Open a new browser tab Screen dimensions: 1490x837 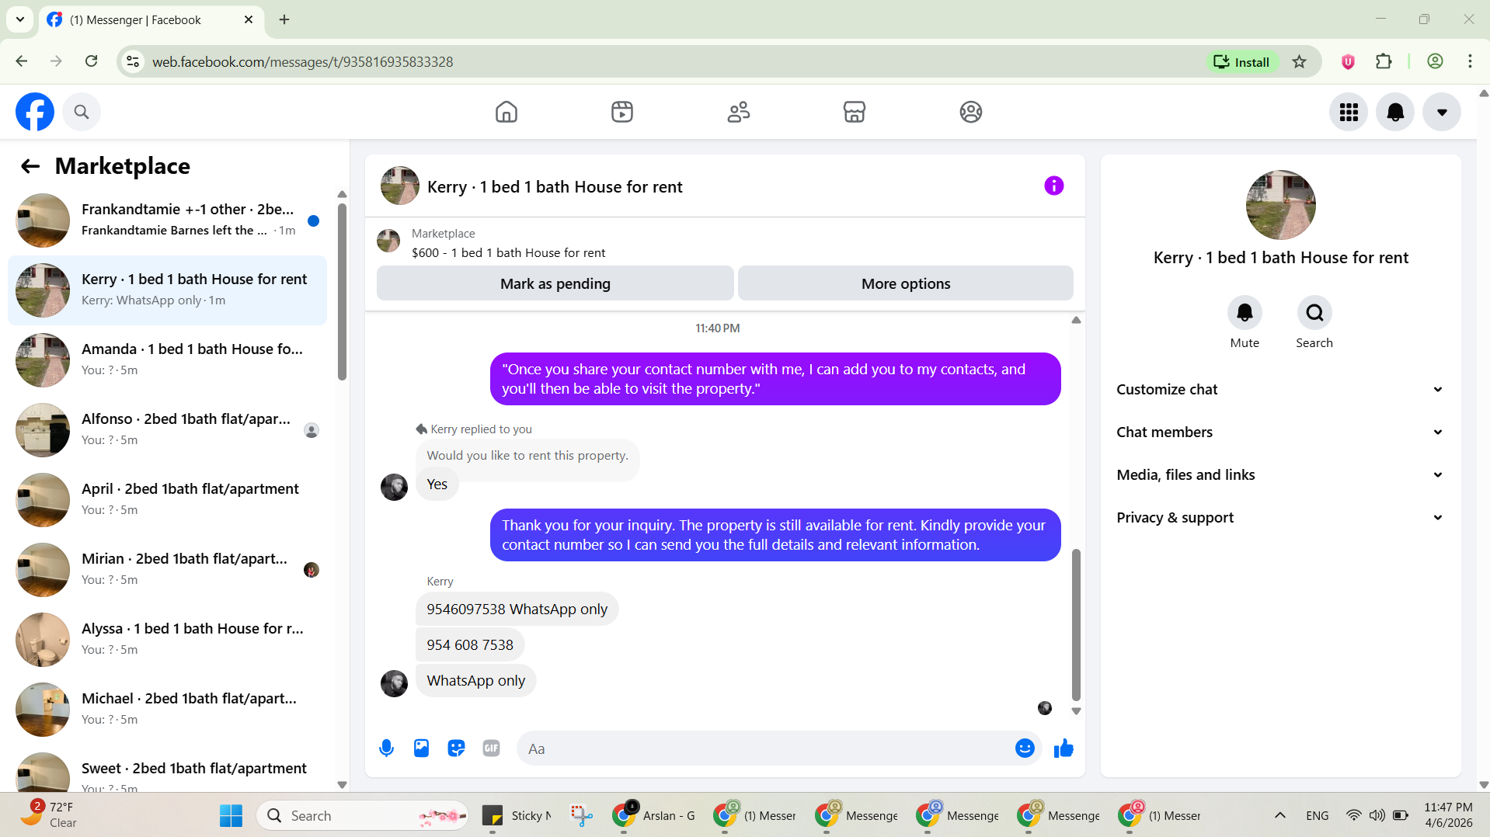[284, 19]
